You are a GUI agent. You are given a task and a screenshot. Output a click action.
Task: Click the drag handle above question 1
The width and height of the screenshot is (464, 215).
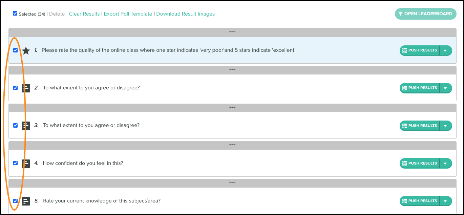click(232, 32)
